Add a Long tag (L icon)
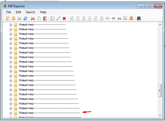Image resolution: width=165 pixels, height=121 pixels. [90, 18]
